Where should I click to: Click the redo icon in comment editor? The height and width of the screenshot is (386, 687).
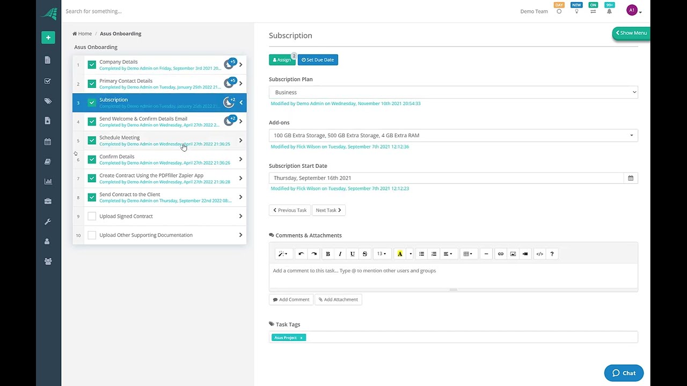(x=314, y=254)
